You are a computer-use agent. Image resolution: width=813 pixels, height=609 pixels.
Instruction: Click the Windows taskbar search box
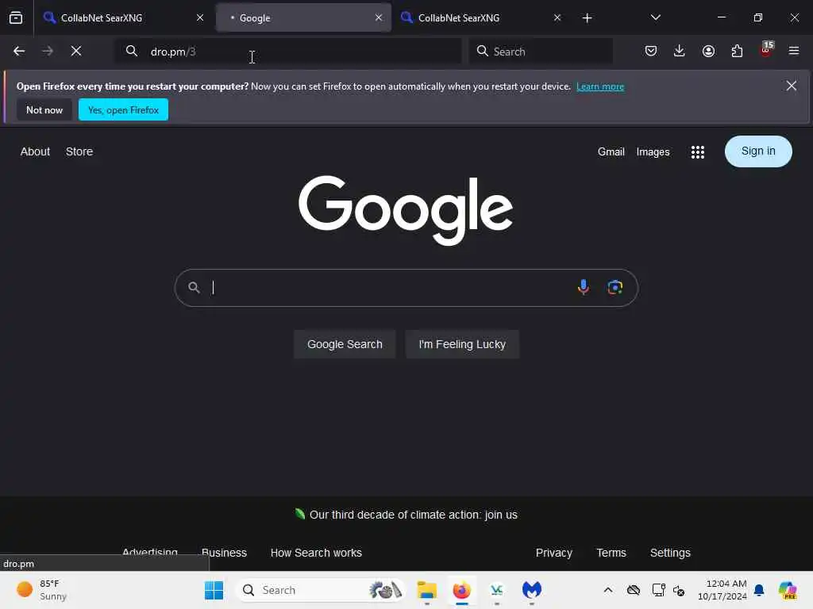click(x=320, y=590)
